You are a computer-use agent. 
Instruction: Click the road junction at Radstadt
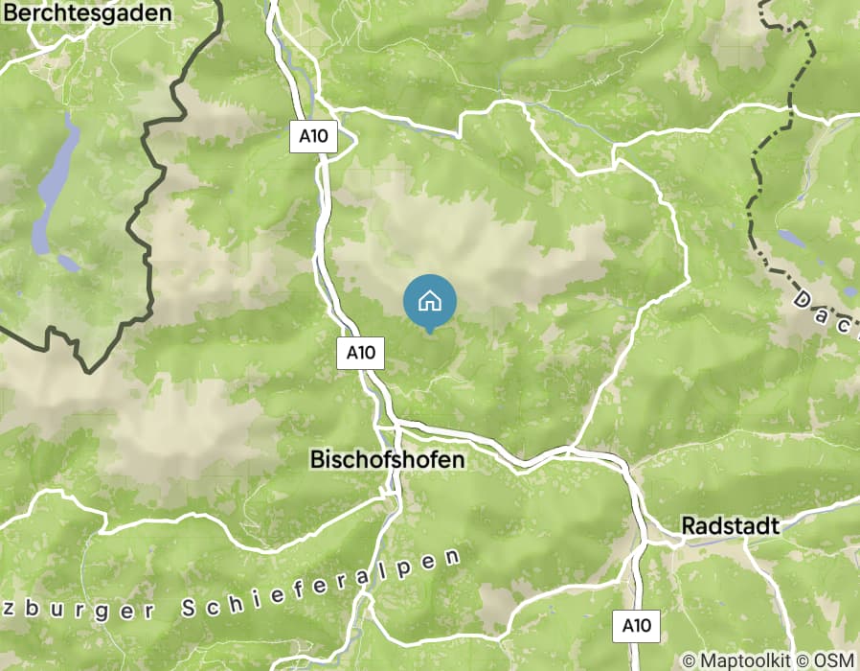click(x=646, y=541)
